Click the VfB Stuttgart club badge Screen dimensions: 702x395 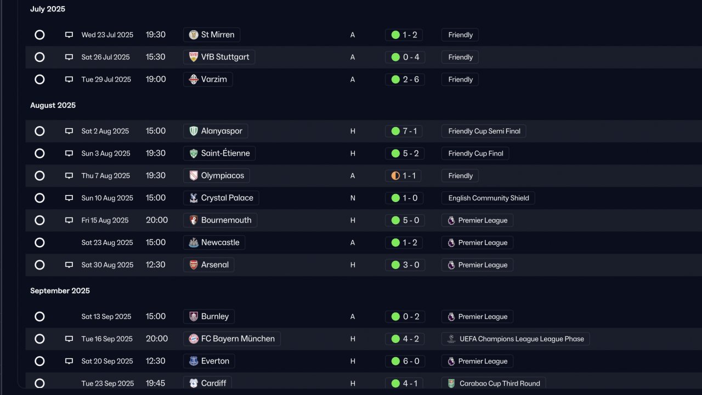(194, 57)
